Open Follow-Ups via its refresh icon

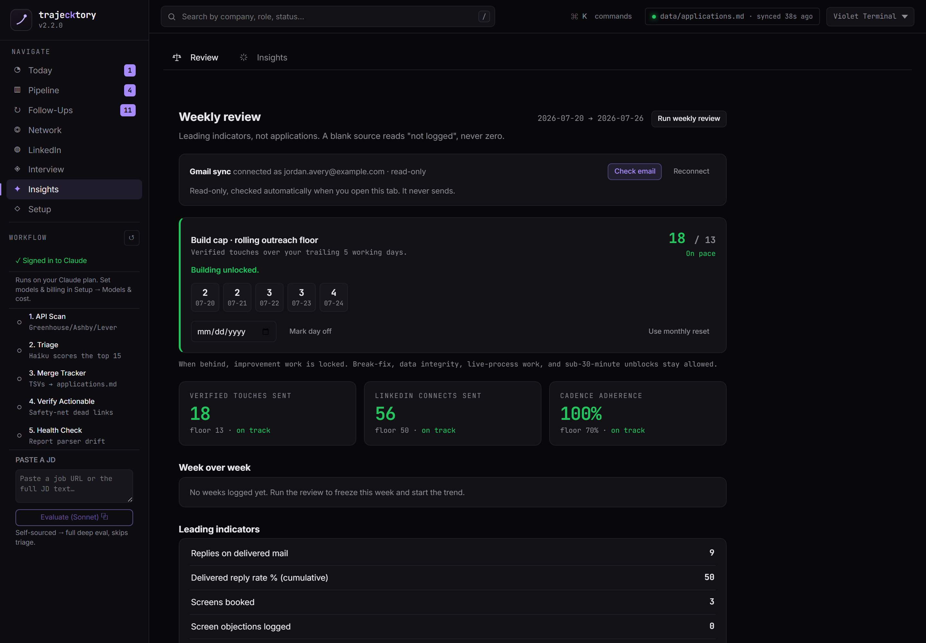pos(17,110)
